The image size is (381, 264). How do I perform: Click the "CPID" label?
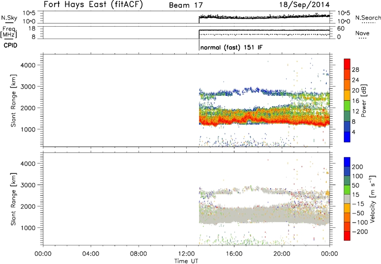pos(10,45)
